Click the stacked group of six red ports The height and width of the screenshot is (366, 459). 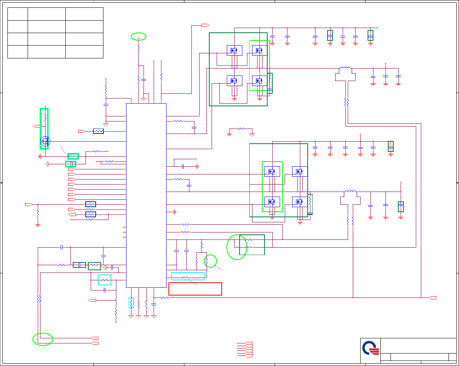point(249,349)
